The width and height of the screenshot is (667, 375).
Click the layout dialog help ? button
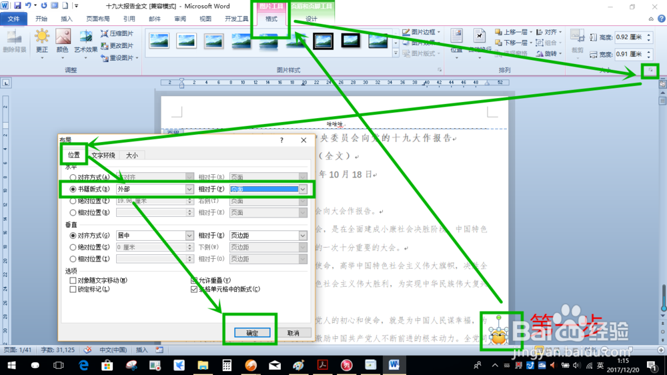click(x=281, y=140)
